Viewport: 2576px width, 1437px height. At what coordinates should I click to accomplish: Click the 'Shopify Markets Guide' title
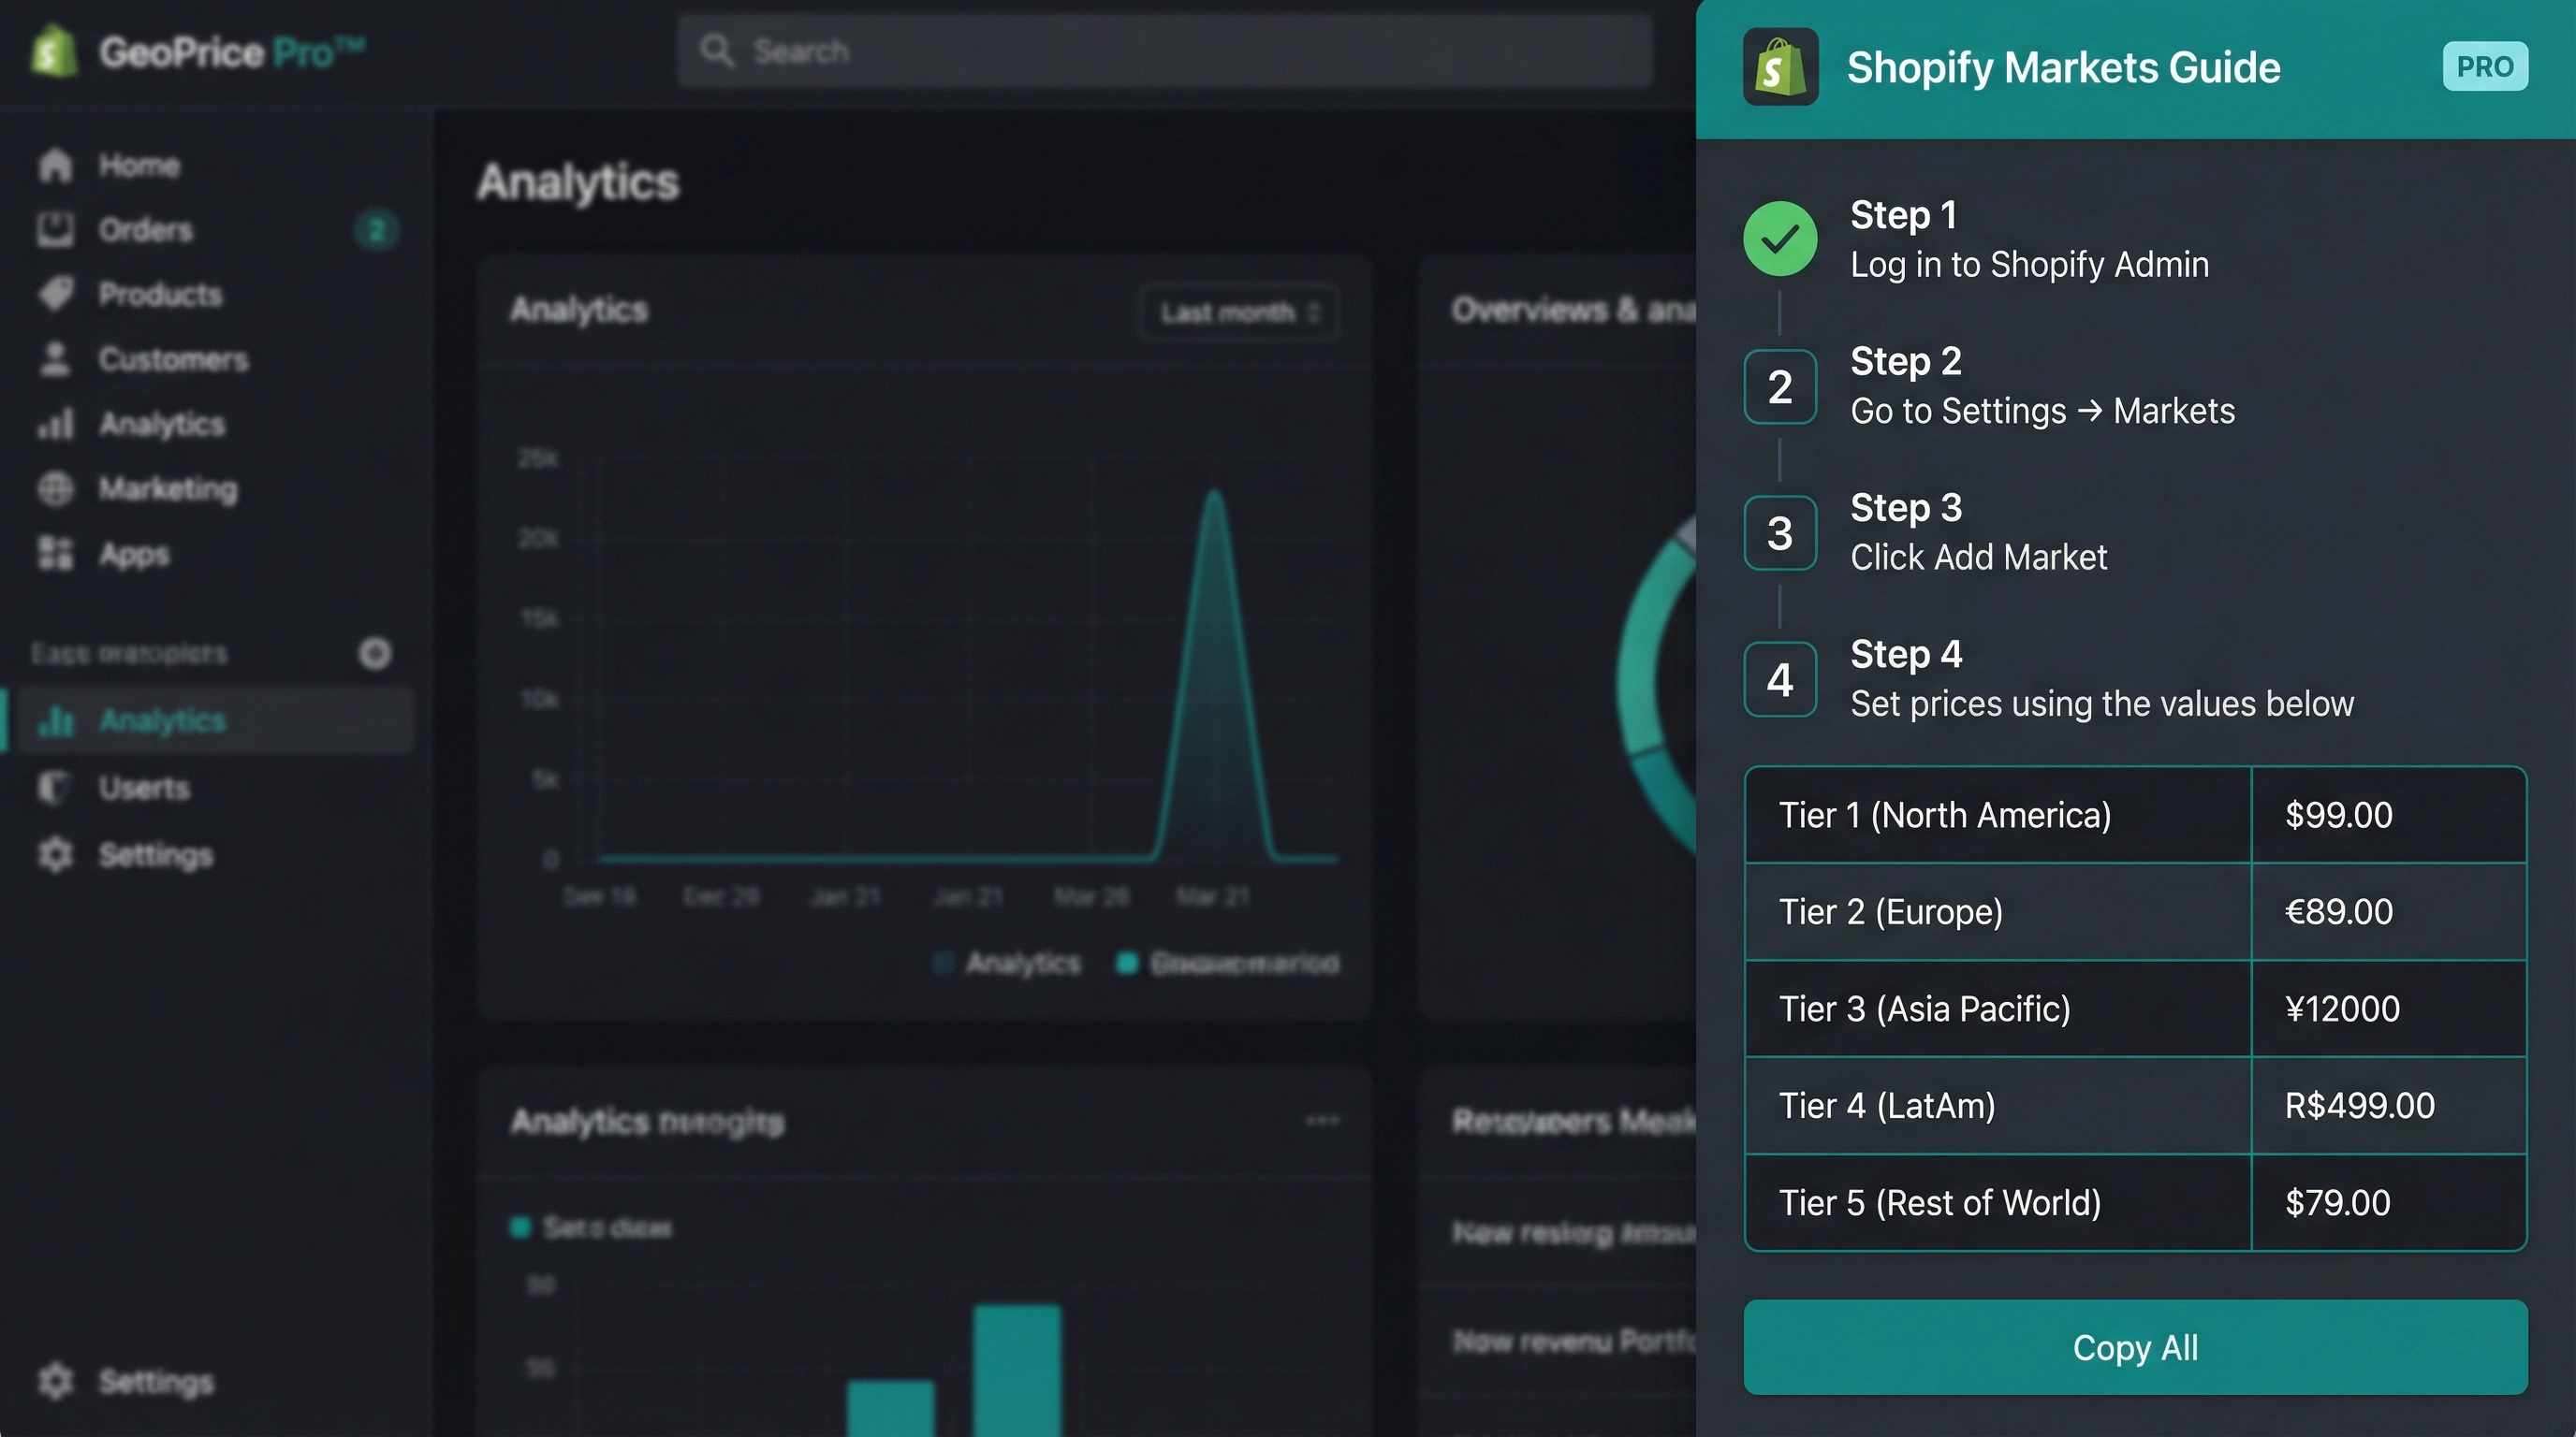coord(2063,68)
